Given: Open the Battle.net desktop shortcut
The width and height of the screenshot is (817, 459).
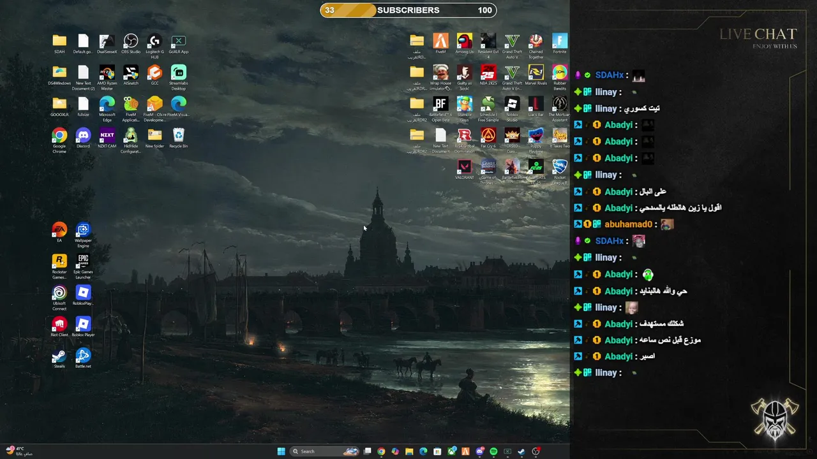Looking at the screenshot, I should (83, 358).
